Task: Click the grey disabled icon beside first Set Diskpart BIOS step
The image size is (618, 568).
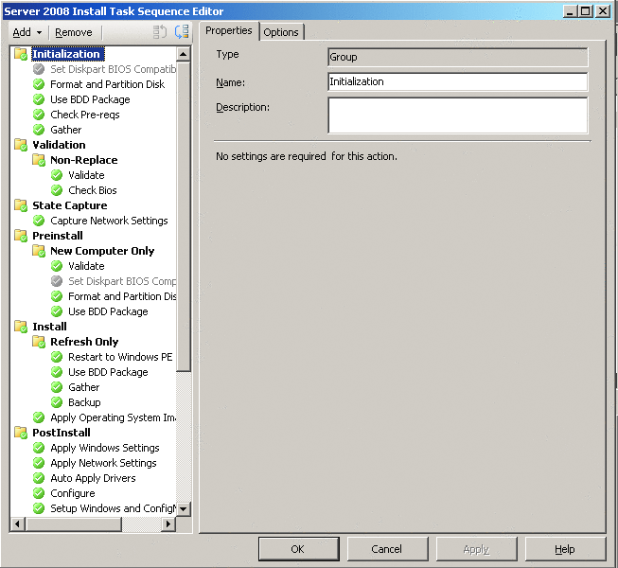Action: (x=39, y=69)
